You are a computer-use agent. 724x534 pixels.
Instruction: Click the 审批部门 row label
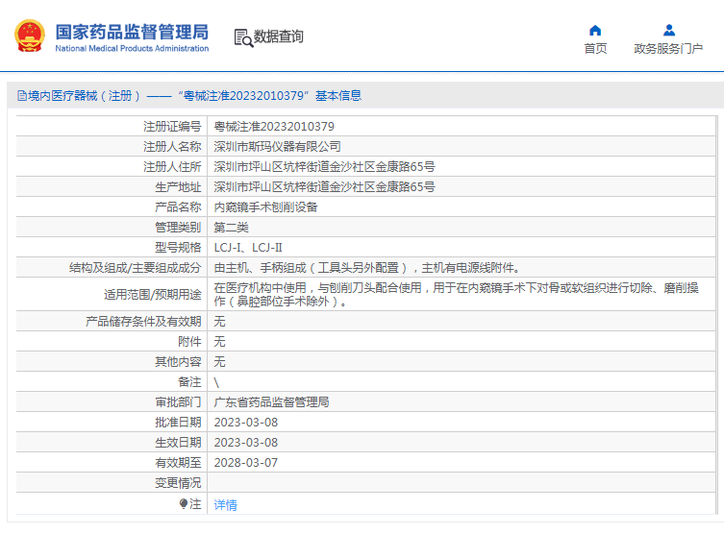[x=178, y=402]
